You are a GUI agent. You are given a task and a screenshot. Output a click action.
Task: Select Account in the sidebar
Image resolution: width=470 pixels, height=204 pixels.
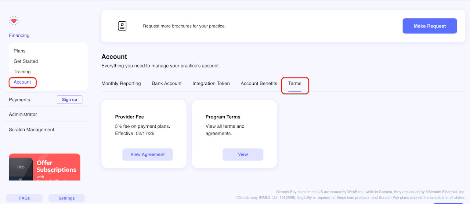coord(22,82)
